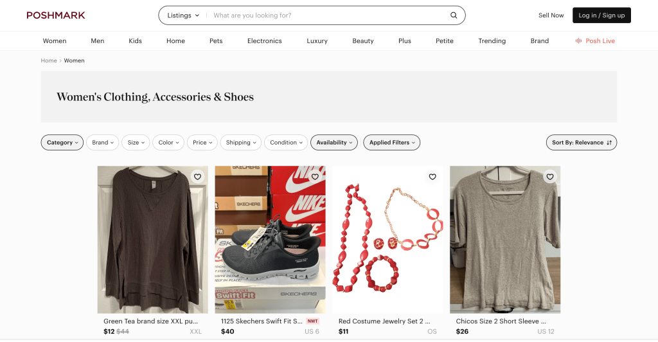The image size is (658, 342).
Task: Click the US 6 size label
Action: (x=312, y=332)
